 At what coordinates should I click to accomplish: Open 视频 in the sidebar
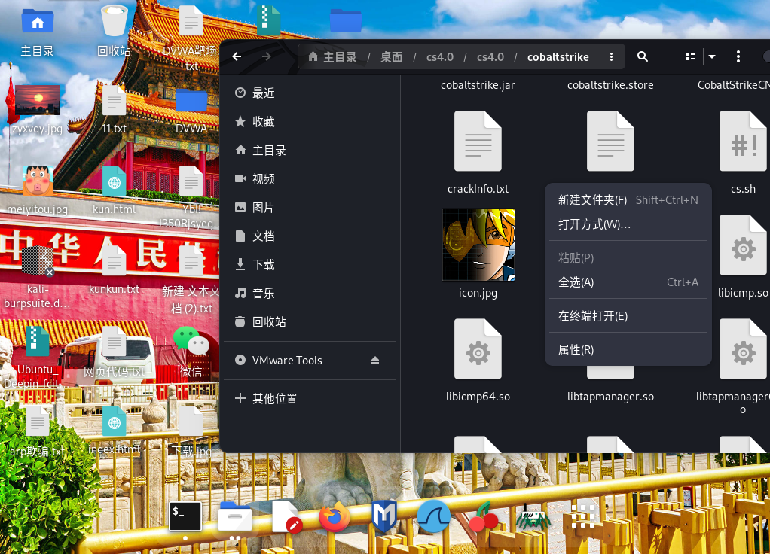[310, 179]
